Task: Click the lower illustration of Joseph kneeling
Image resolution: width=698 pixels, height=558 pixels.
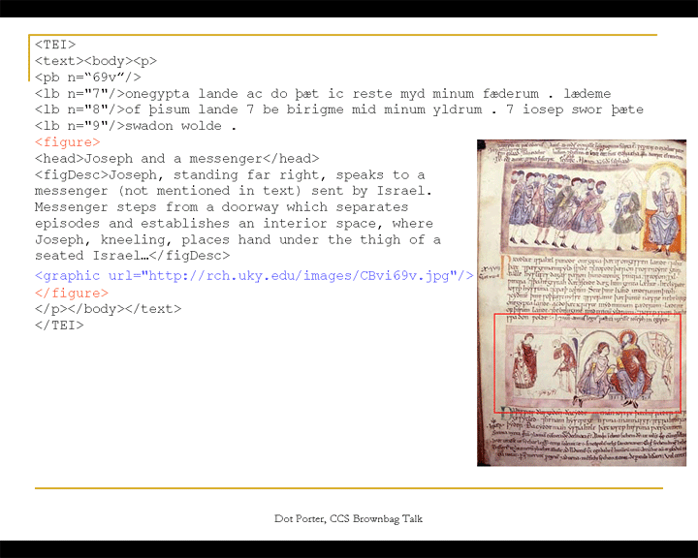Action: coord(587,363)
